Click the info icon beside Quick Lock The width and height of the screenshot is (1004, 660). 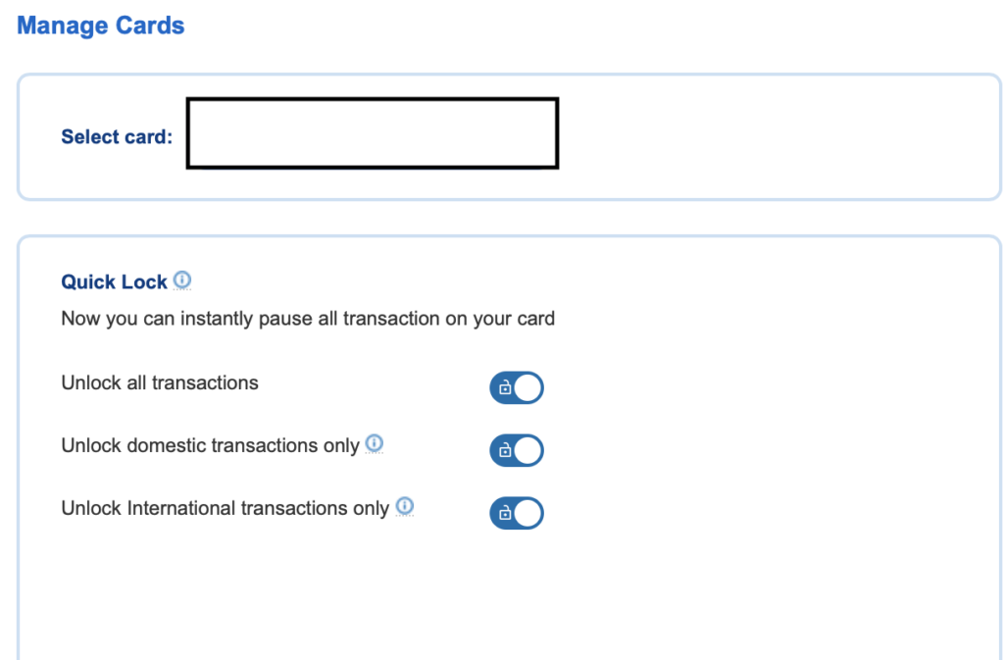[182, 279]
